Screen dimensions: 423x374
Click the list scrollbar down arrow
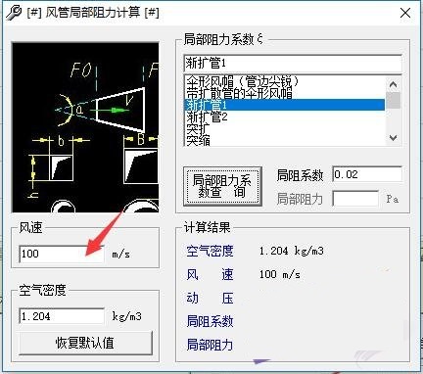tap(394, 137)
